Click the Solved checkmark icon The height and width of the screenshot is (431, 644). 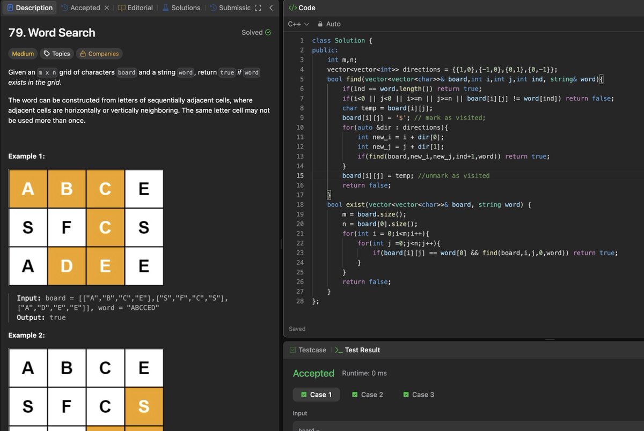tap(268, 32)
